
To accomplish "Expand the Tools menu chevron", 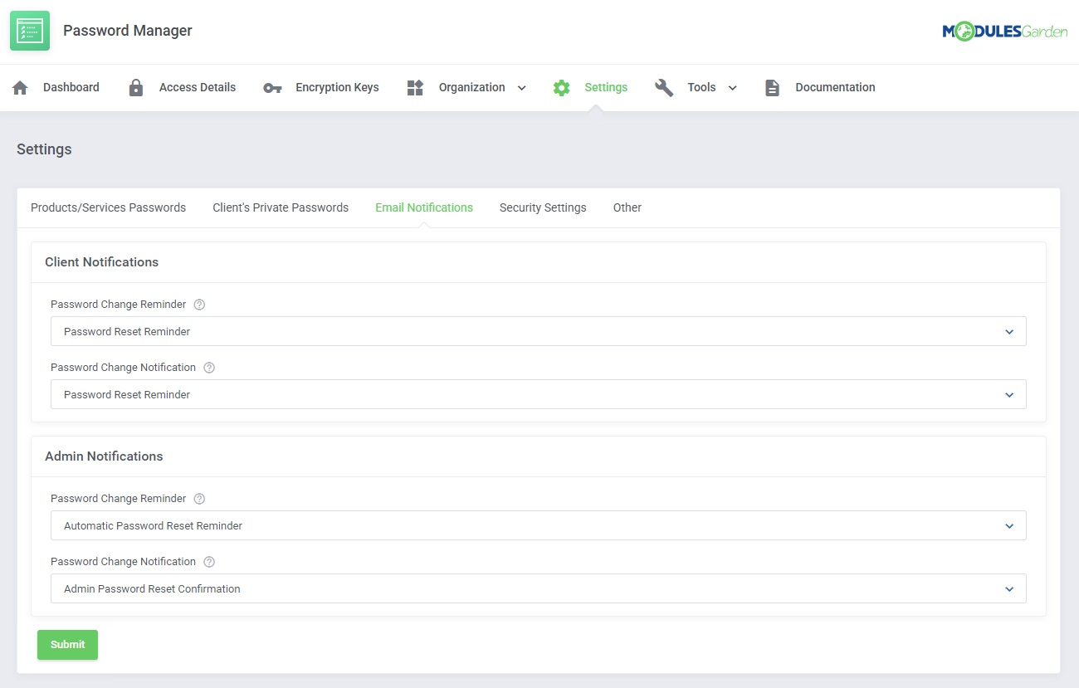I will (x=733, y=88).
